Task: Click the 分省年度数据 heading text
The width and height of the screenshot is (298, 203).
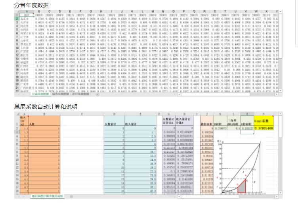Action: pos(32,5)
